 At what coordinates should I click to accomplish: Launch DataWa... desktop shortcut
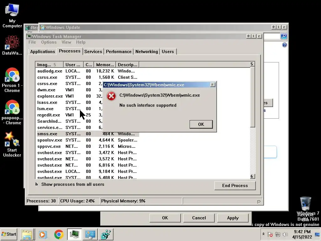(x=12, y=46)
